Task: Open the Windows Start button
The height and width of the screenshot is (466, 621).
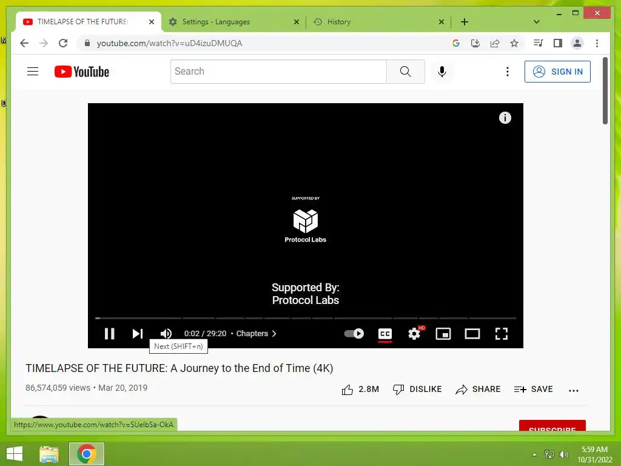Action: (x=15, y=454)
